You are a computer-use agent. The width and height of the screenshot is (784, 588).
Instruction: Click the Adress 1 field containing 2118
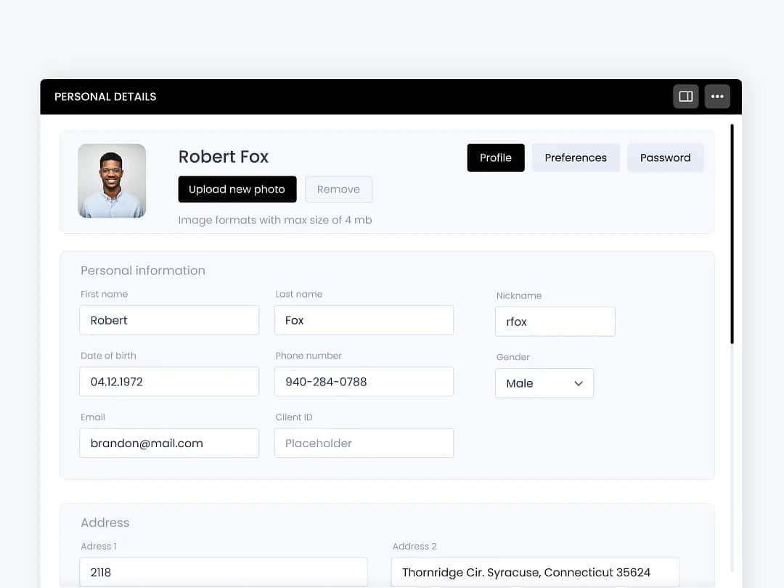tap(224, 572)
